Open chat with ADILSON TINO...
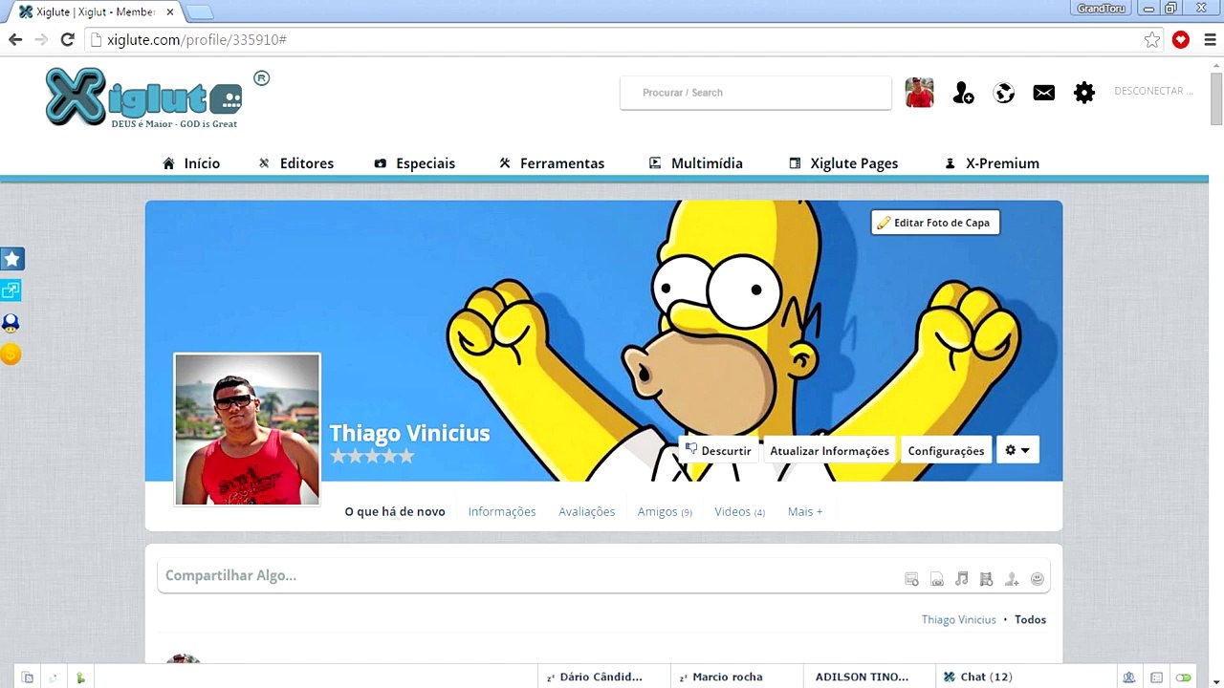This screenshot has width=1224, height=688. coord(868,677)
